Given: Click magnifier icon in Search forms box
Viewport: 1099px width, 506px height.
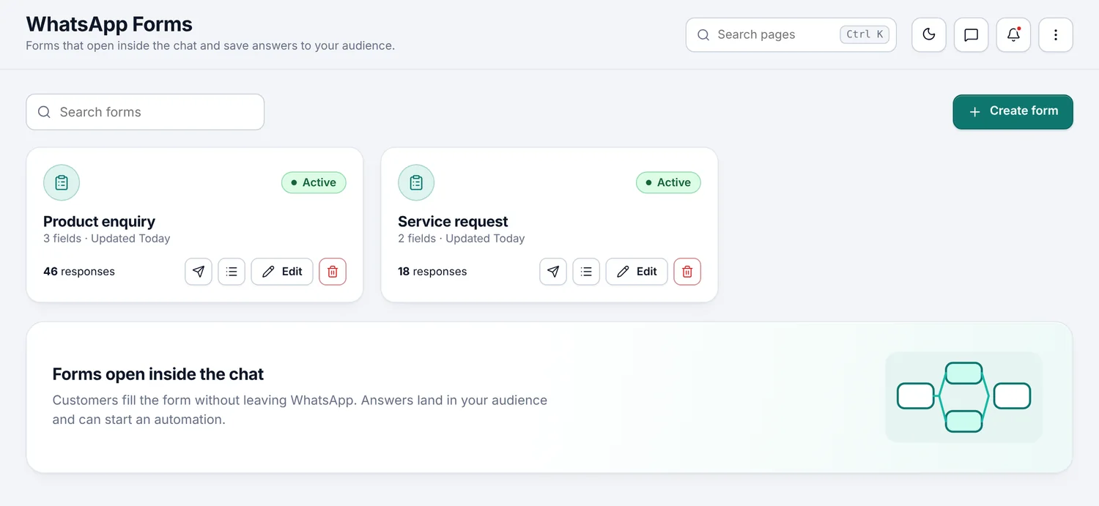Looking at the screenshot, I should coord(44,112).
